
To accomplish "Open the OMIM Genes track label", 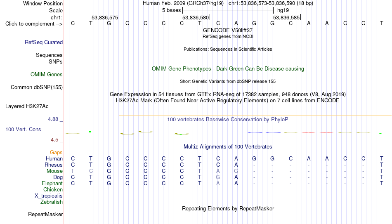I will pos(47,75).
